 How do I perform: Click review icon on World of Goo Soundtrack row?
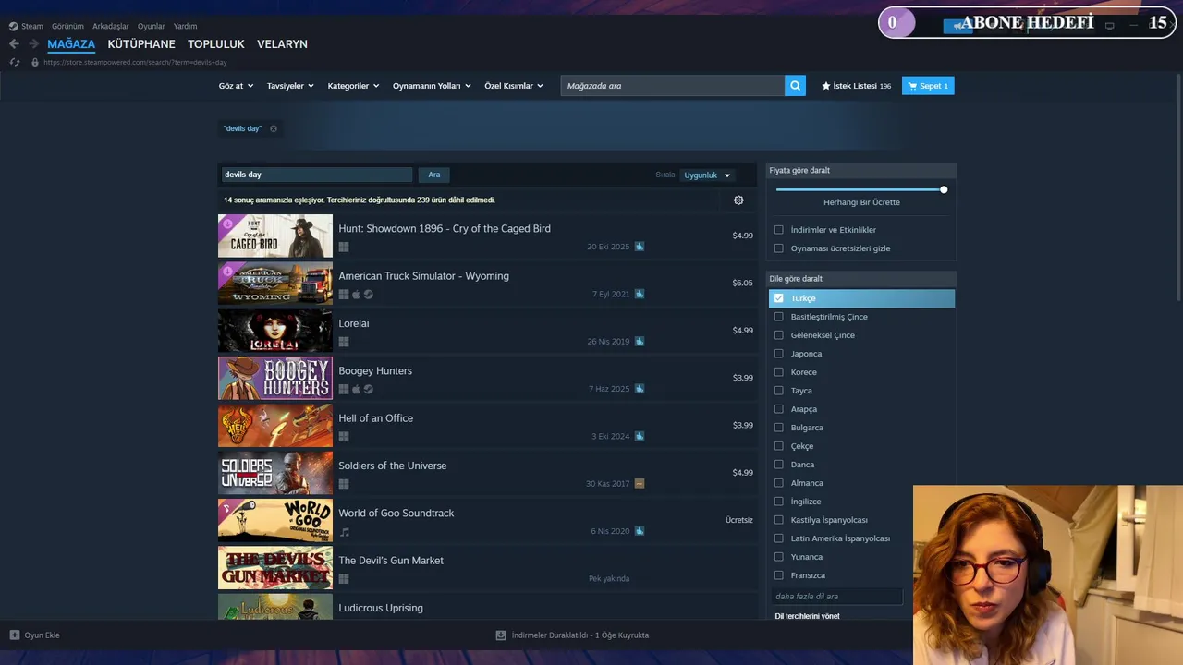pos(640,531)
